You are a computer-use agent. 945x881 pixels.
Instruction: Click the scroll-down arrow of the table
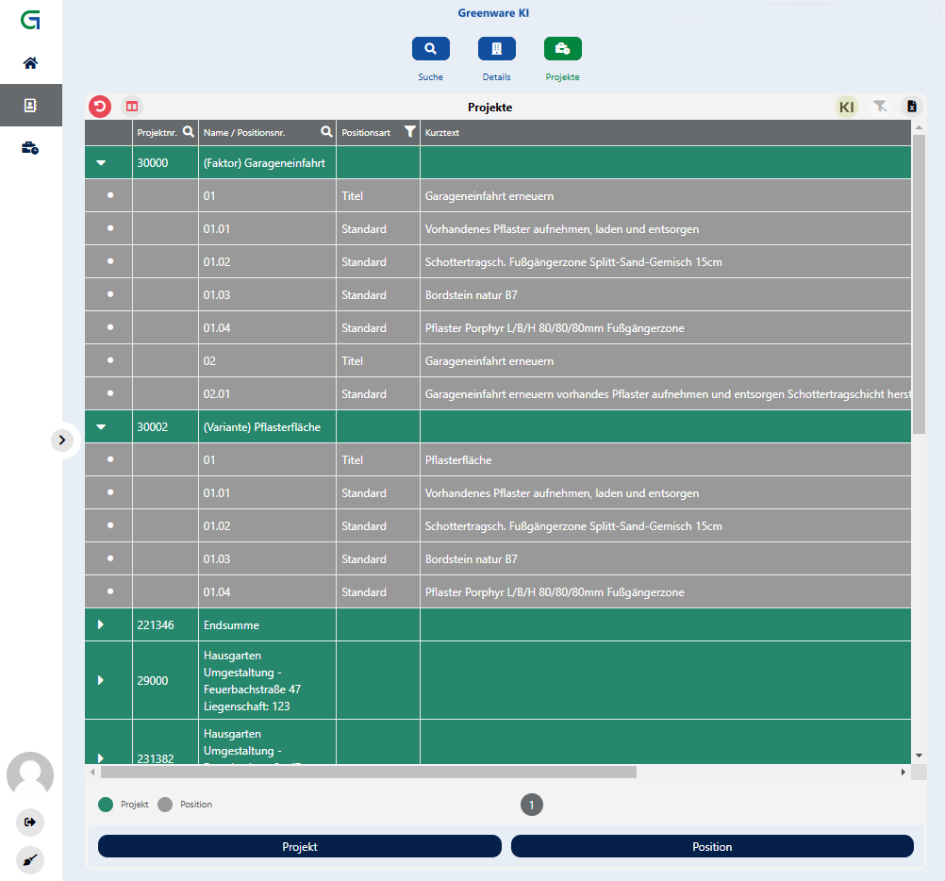click(920, 755)
